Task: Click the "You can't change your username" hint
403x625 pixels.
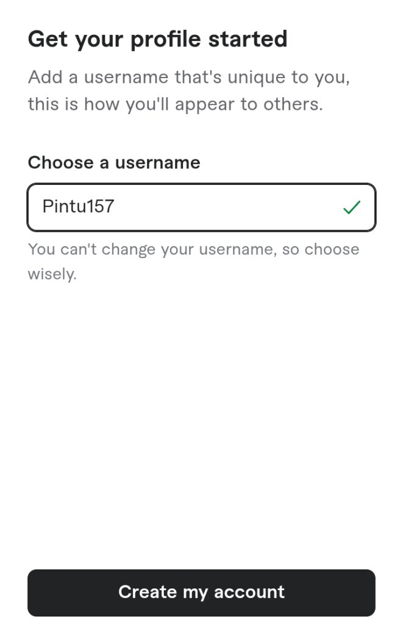Action: coord(193,250)
